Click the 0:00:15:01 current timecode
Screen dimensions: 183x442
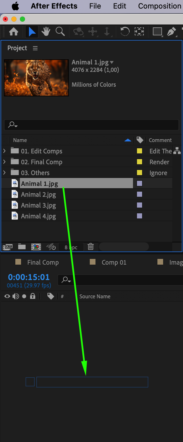click(x=29, y=277)
